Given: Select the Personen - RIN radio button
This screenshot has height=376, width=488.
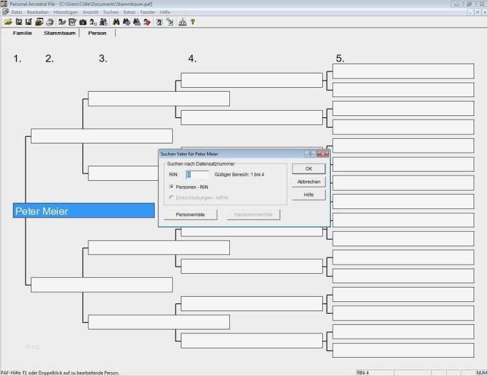Looking at the screenshot, I should click(x=171, y=187).
